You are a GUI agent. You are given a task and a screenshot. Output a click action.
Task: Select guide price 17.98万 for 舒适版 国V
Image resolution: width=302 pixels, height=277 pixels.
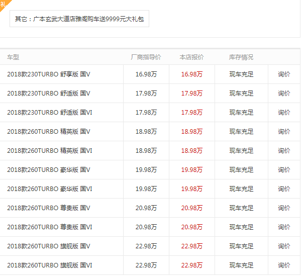pyautogui.click(x=146, y=93)
